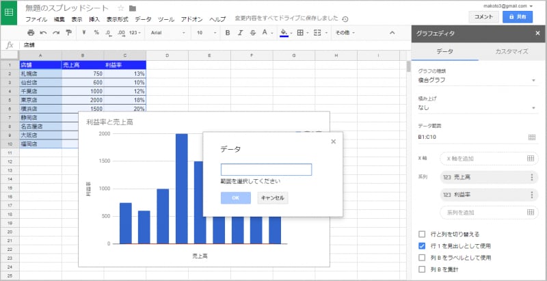Click the 系列を追加 field

click(489, 213)
